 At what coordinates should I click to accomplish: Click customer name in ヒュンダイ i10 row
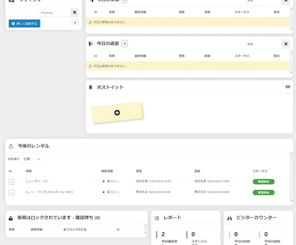(113, 181)
